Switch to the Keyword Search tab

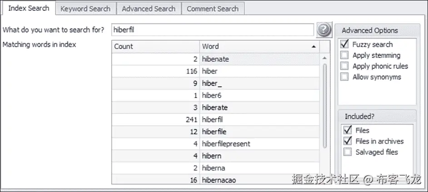click(85, 9)
